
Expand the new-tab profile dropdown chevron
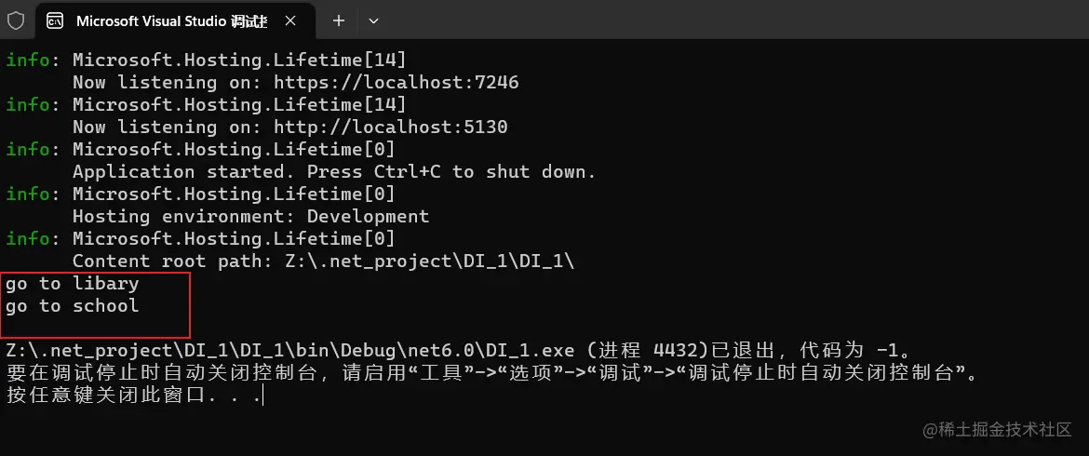pyautogui.click(x=373, y=20)
